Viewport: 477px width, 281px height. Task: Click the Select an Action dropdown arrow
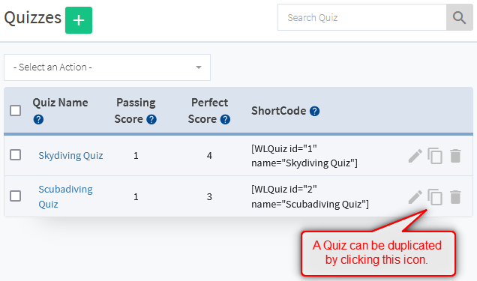click(x=199, y=67)
